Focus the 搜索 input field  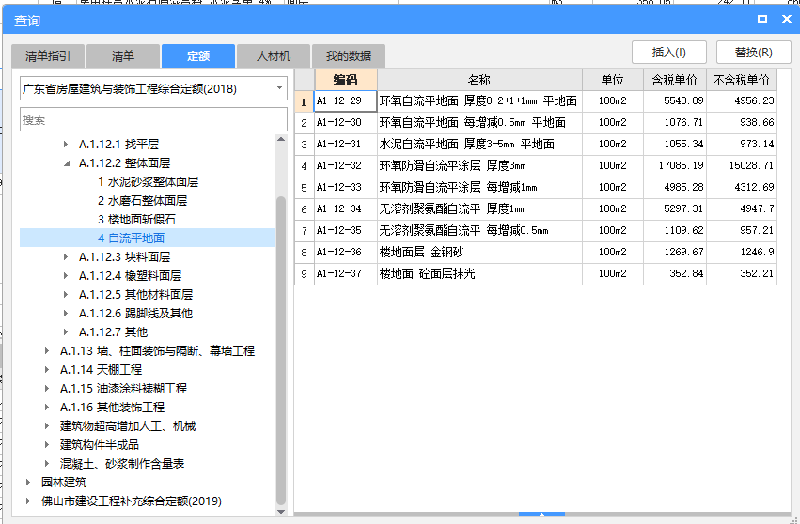tap(153, 120)
